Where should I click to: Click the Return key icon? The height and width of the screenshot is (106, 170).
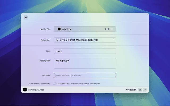pos(145,90)
